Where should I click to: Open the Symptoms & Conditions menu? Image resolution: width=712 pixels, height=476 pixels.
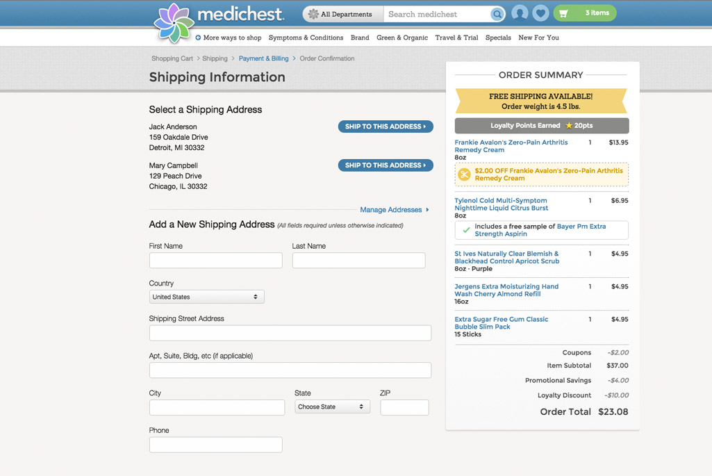point(306,38)
